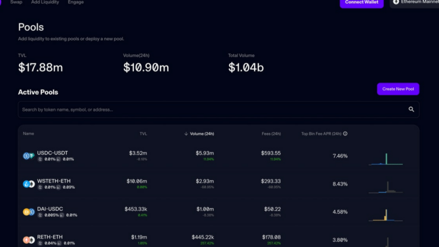Screen dimensions: 439x247
Task: Click the $445.22k volume value
Action: (203, 237)
